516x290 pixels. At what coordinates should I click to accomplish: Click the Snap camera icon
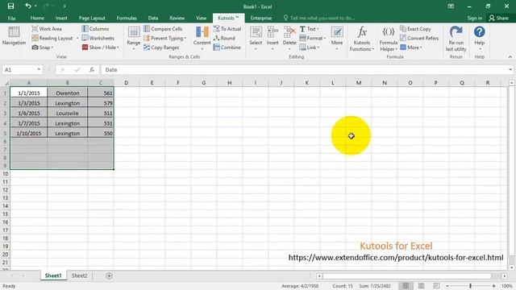pyautogui.click(x=35, y=48)
